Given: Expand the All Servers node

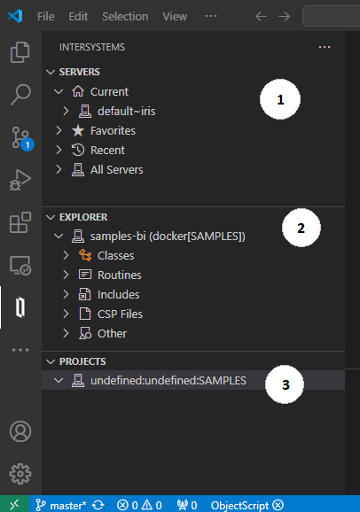Looking at the screenshot, I should [59, 169].
